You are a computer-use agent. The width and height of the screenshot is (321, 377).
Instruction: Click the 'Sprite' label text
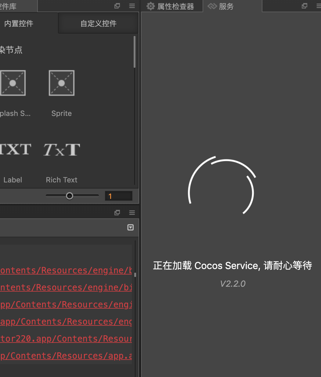(x=62, y=113)
